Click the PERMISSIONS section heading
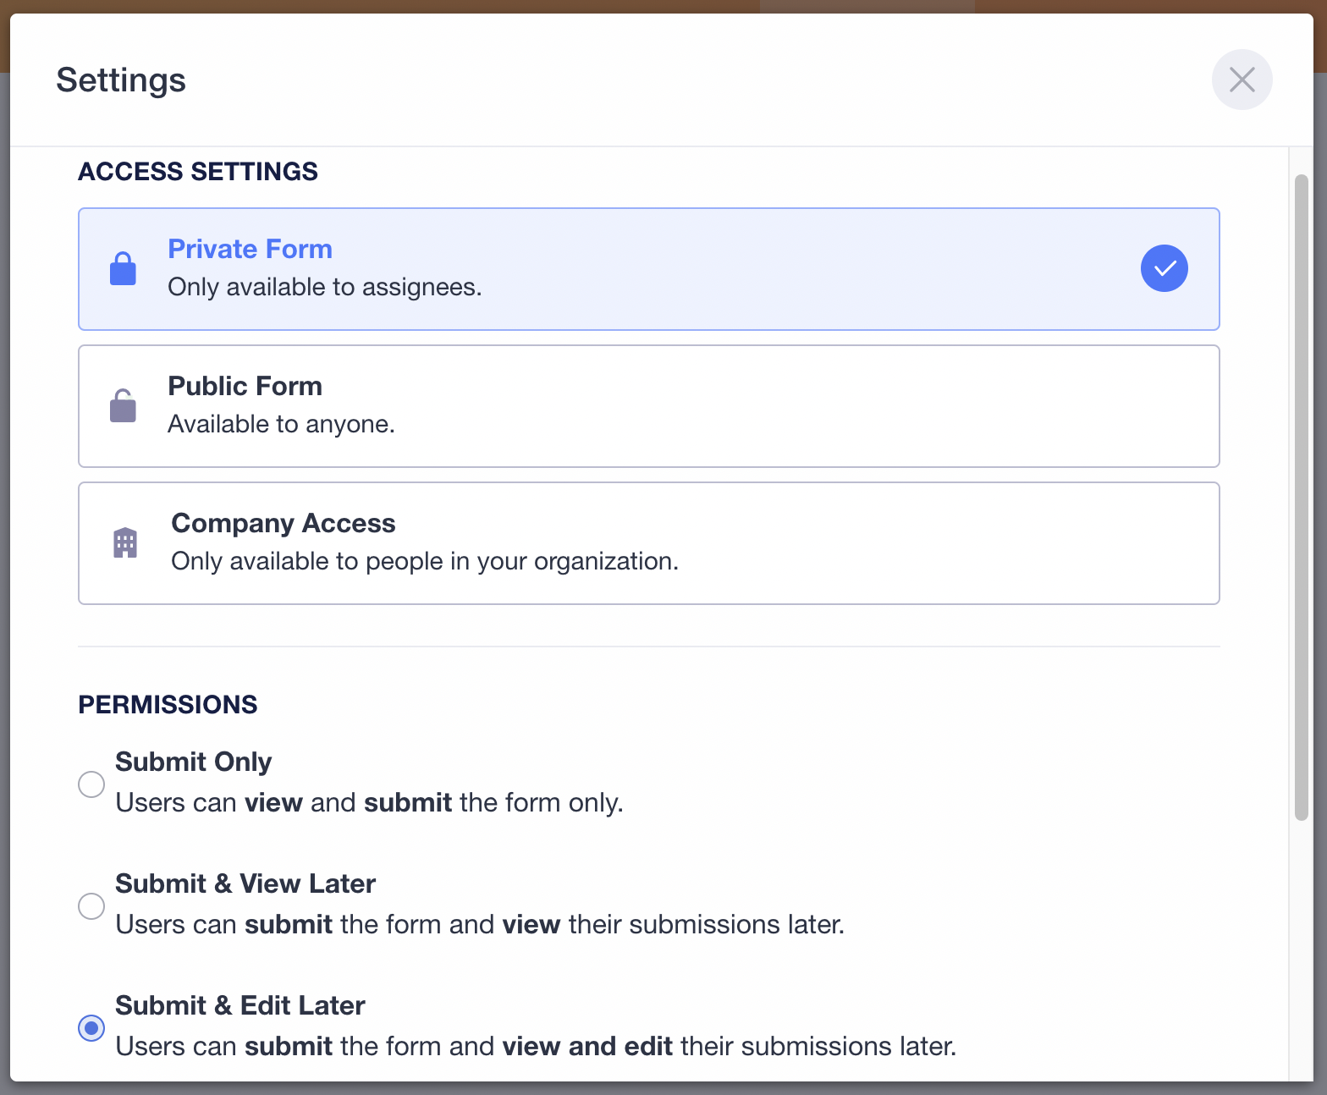1327x1095 pixels. point(168,704)
